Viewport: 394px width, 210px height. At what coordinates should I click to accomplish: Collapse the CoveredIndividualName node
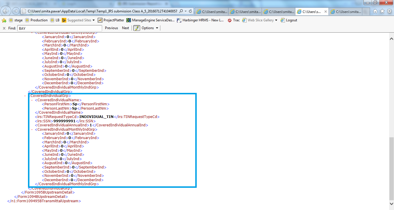pos(32,100)
